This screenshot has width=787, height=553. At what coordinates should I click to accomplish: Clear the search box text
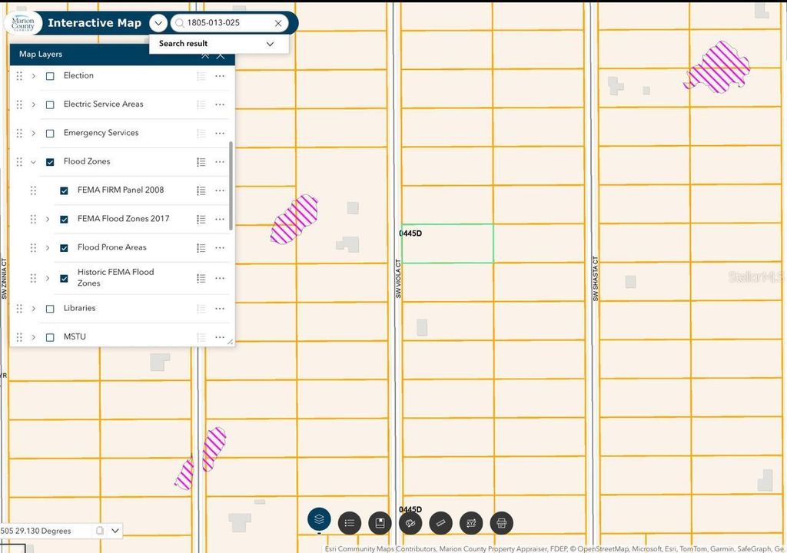click(x=278, y=24)
